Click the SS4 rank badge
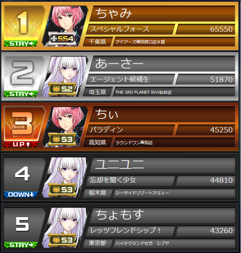The width and height of the screenshot is (241, 253). pos(62,38)
